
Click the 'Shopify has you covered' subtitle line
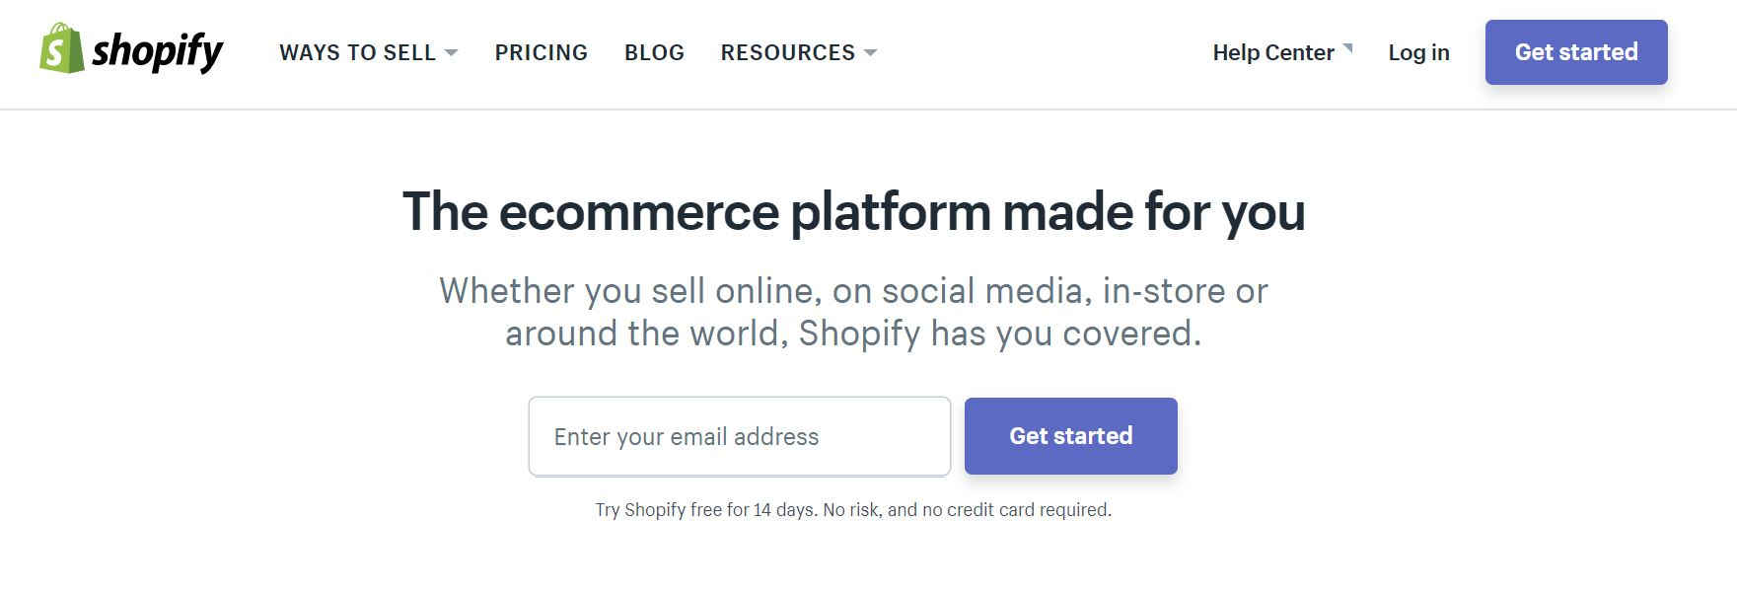coord(853,334)
